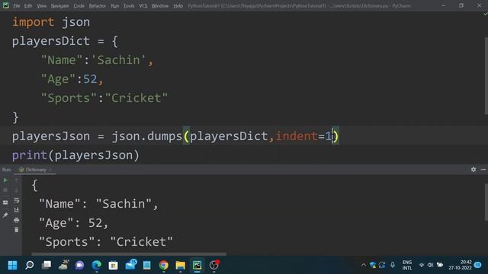Open the Refactor menu
488x274 pixels.
(98, 6)
